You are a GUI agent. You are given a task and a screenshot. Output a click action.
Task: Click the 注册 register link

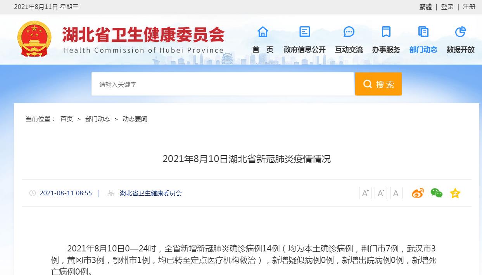pos(469,7)
